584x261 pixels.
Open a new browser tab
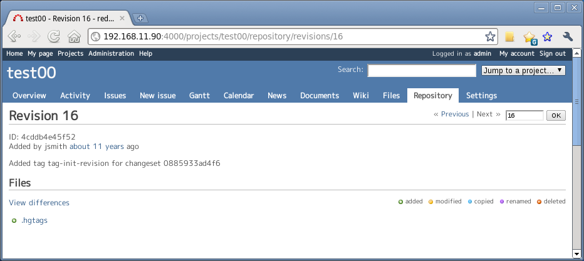[140, 18]
